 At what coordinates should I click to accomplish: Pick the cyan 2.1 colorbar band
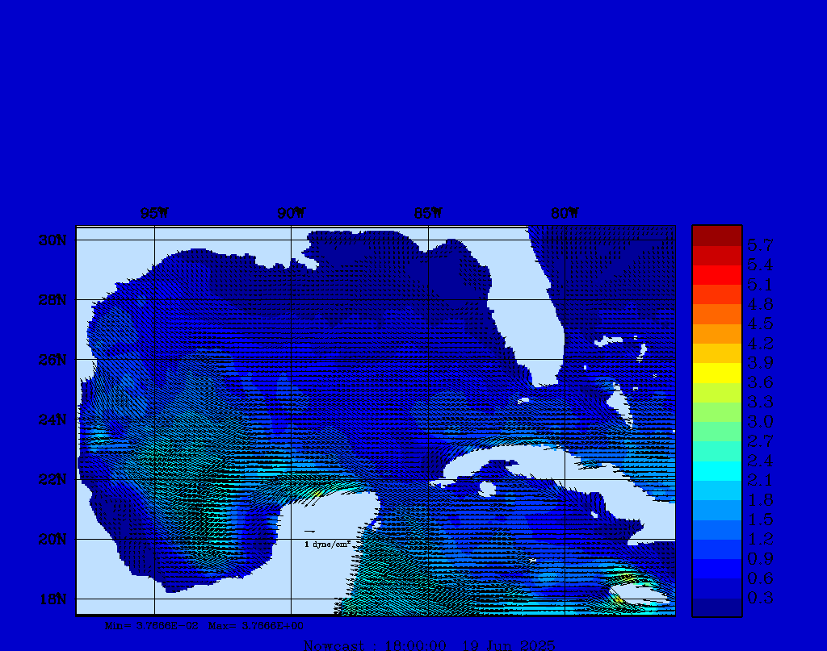[x=716, y=470]
